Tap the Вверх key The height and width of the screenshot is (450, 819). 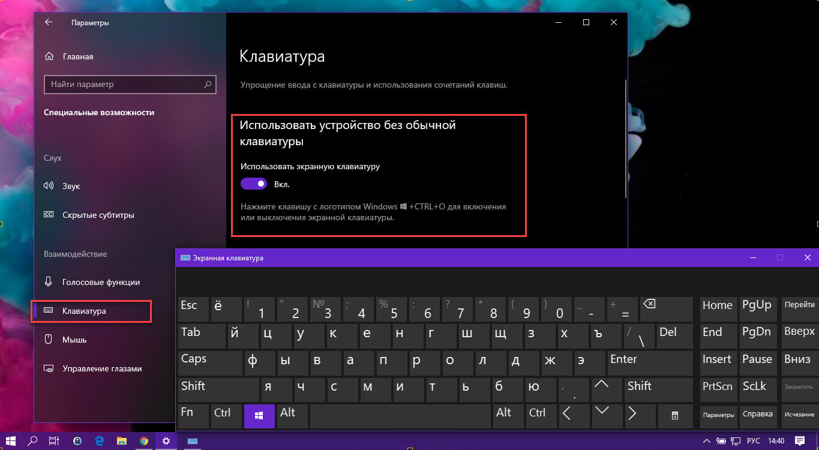(799, 335)
